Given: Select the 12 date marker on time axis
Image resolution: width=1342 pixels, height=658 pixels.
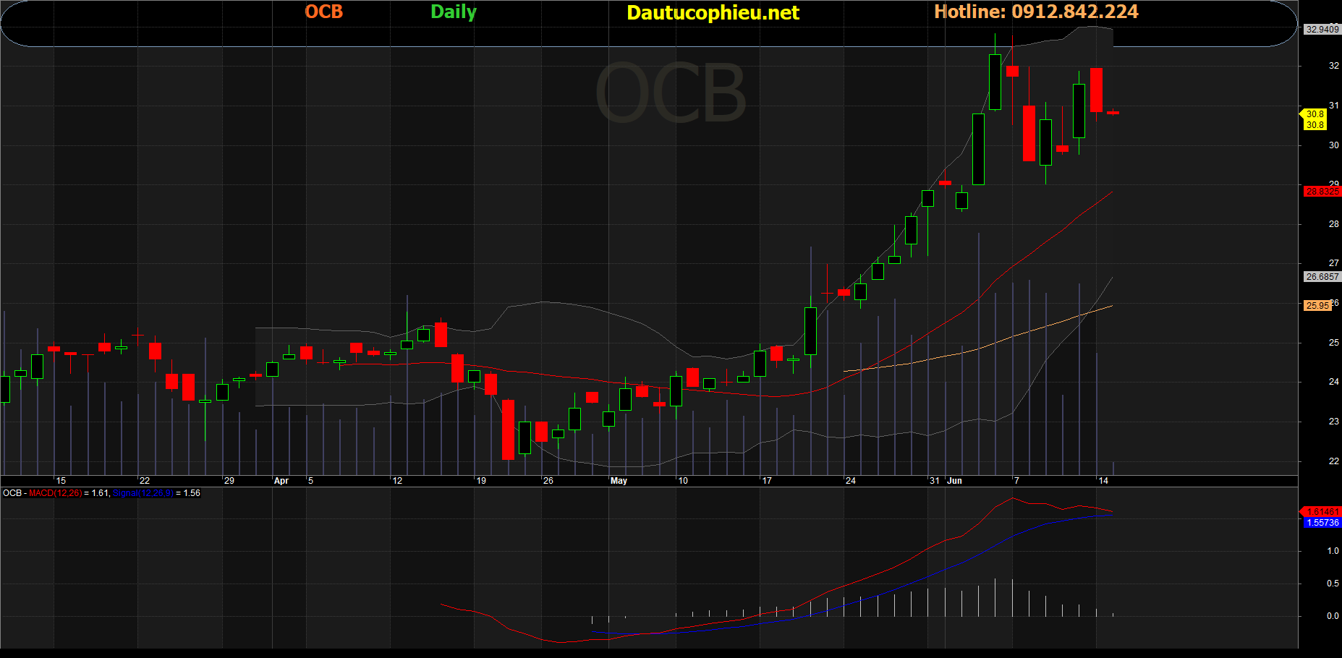Looking at the screenshot, I should click(x=397, y=481).
